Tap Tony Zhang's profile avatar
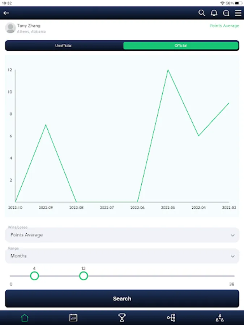Image resolution: width=244 pixels, height=325 pixels. [x=10, y=28]
